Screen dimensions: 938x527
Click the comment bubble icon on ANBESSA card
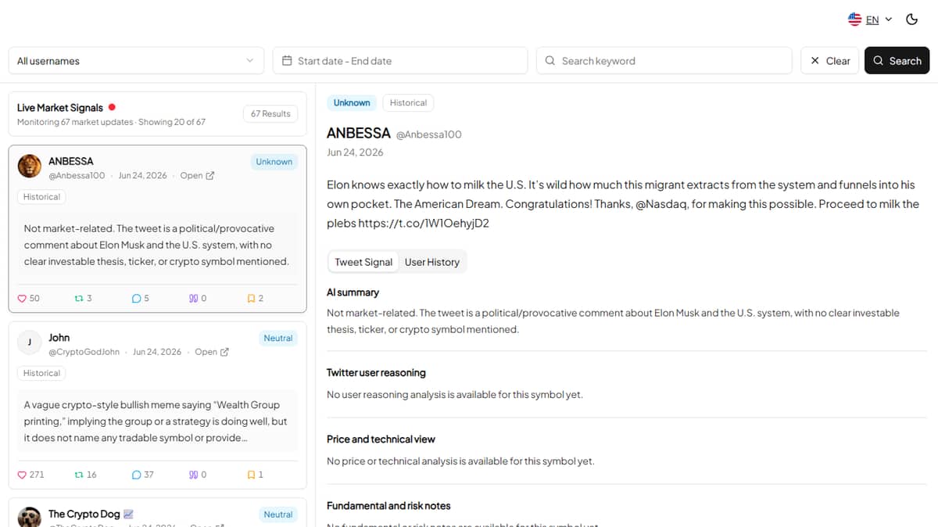pos(137,299)
